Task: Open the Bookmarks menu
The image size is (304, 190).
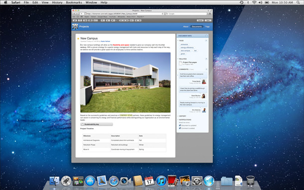Action: (x=74, y=2)
